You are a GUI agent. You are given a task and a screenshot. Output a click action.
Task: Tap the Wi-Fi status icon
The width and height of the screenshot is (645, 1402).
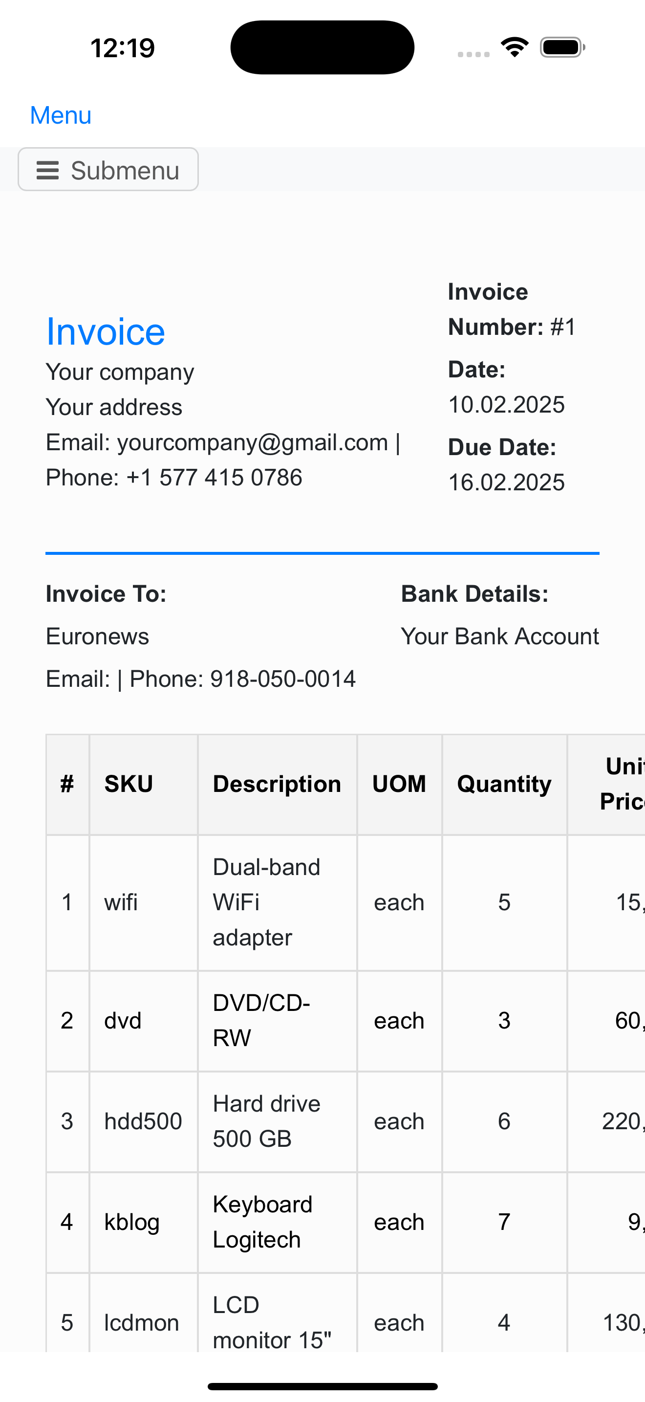(515, 47)
